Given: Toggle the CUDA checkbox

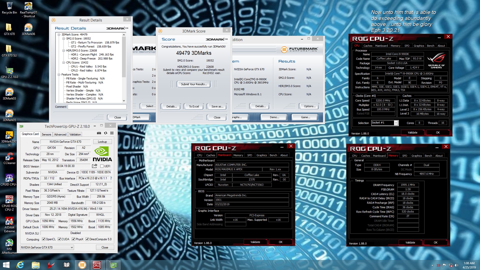Looking at the screenshot, I should 59,239.
